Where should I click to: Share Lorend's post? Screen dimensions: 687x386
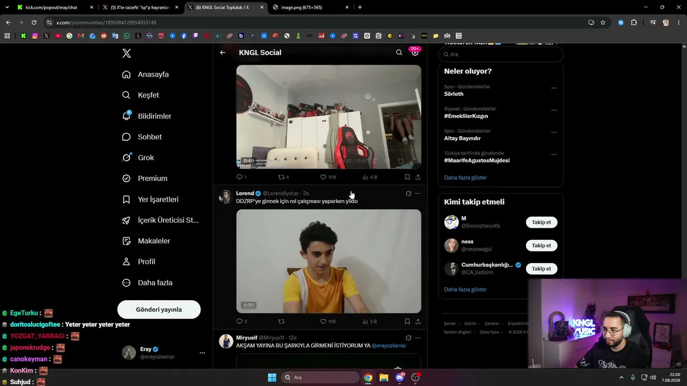click(x=418, y=322)
